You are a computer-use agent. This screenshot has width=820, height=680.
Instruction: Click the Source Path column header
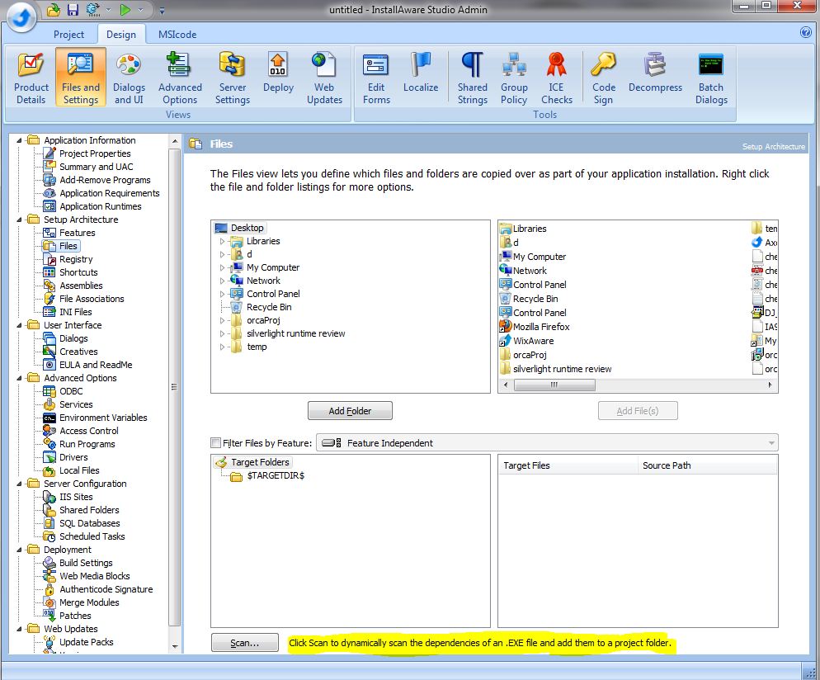707,465
